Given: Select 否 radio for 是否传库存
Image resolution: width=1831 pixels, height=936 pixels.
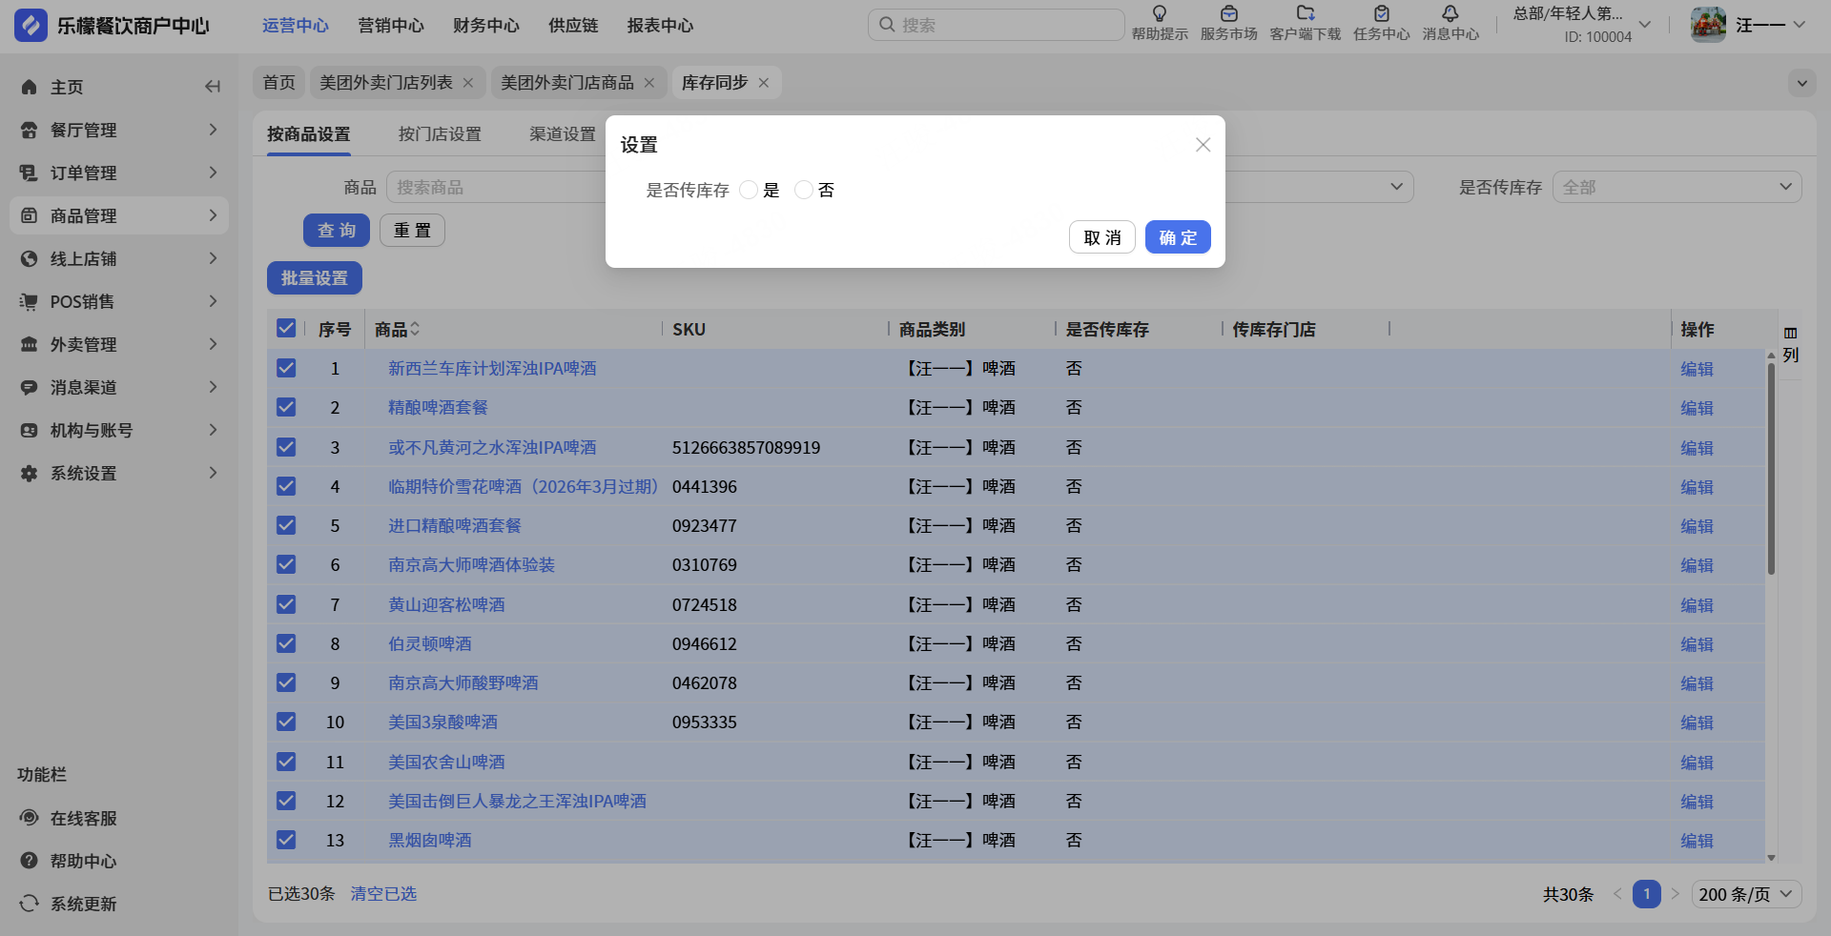Looking at the screenshot, I should 804,191.
